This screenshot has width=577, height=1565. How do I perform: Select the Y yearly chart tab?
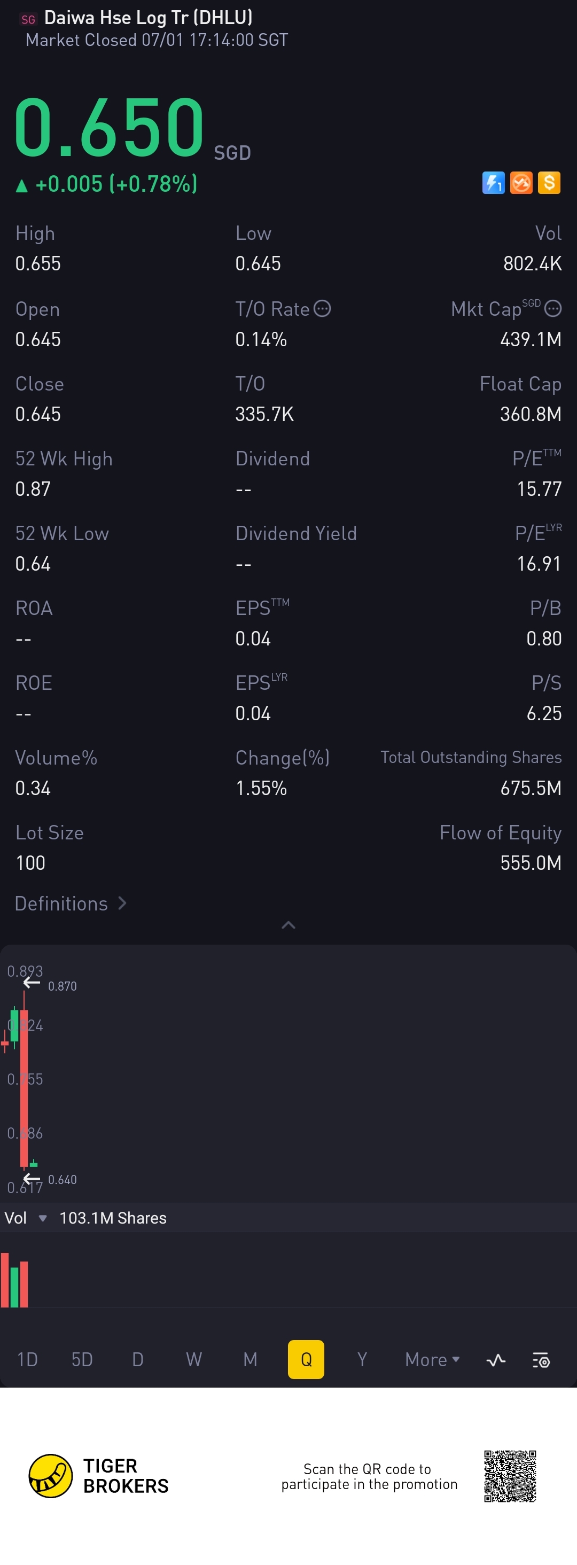[x=362, y=1360]
